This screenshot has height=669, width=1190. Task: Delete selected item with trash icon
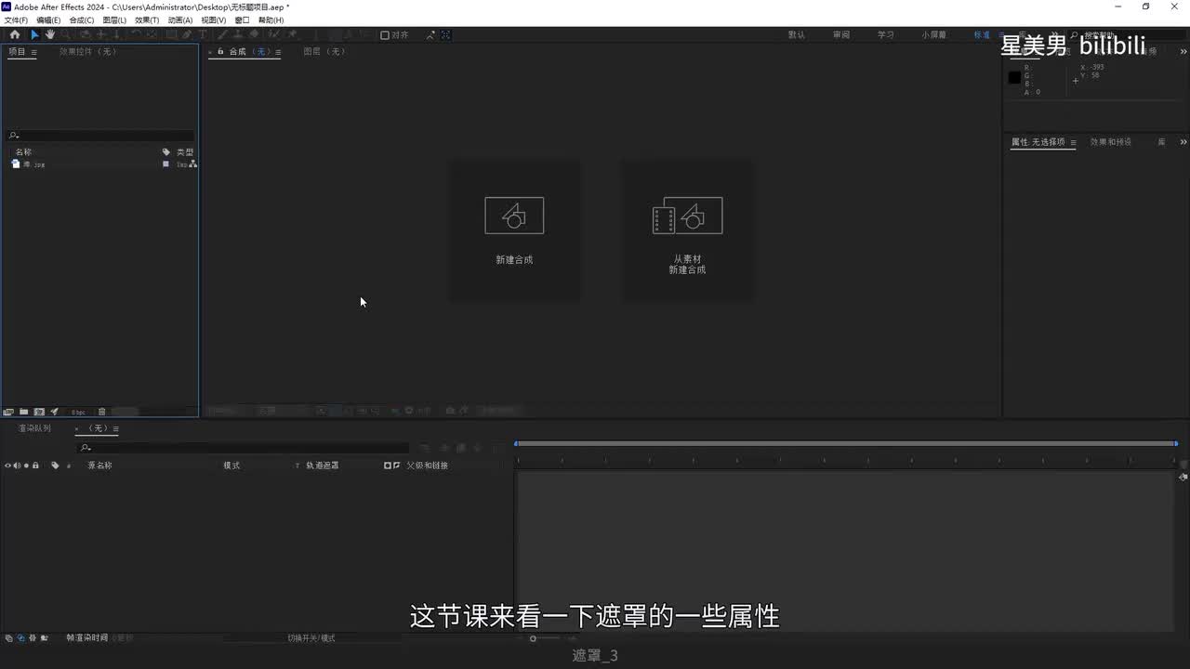[x=102, y=412]
